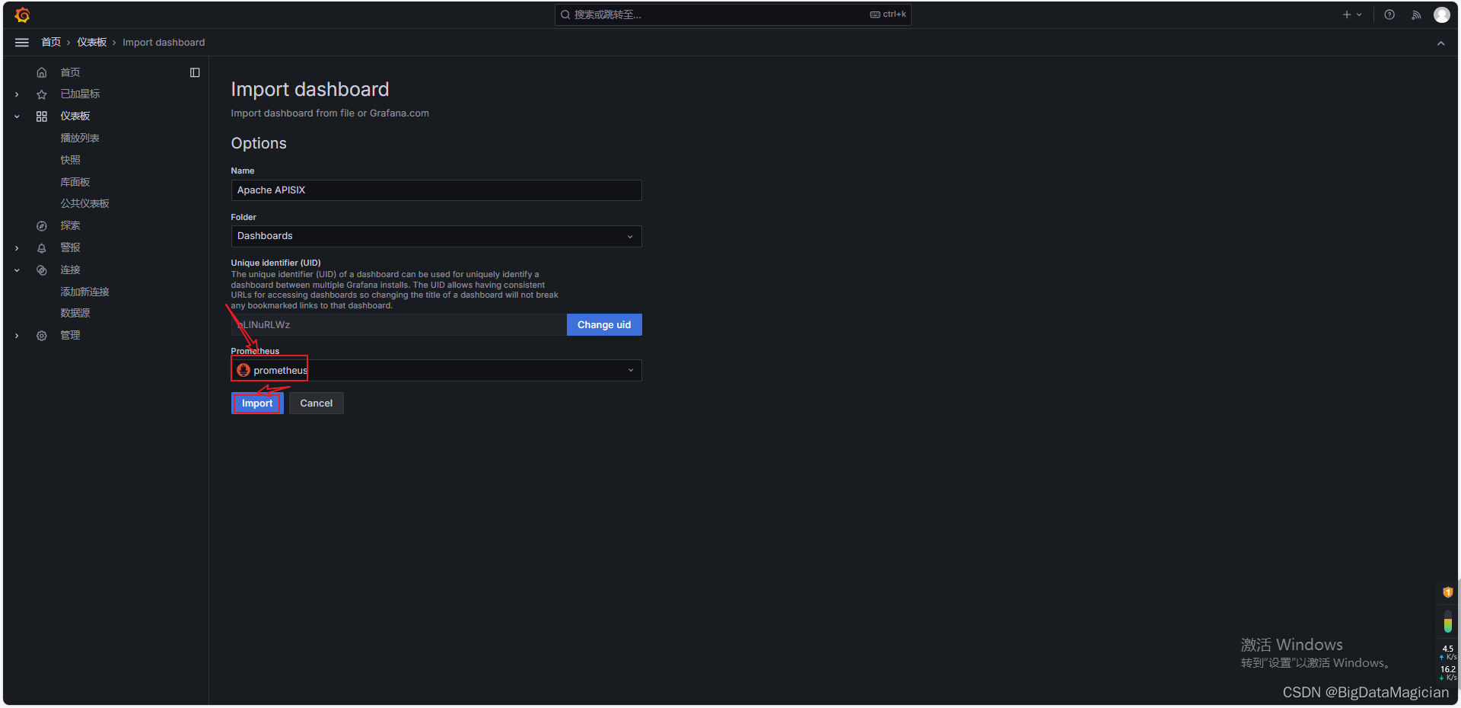Click the ctrl+k shortcut hint
Viewport: 1461px width, 708px height.
tap(888, 14)
